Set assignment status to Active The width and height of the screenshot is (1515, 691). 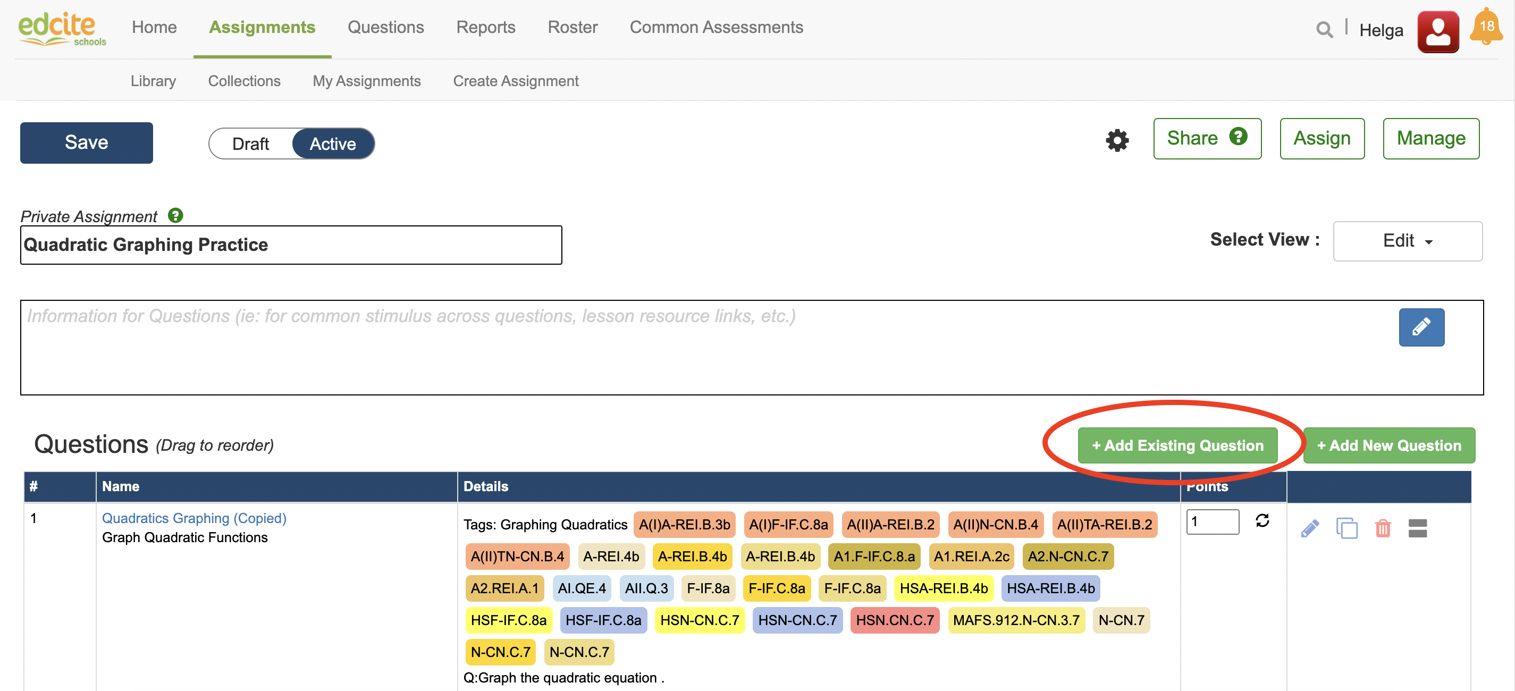(333, 144)
